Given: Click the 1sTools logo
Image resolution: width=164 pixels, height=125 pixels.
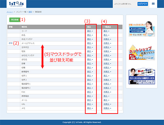Looking at the screenshot, I should coord(16,4).
